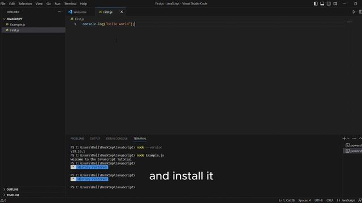Click the last terminal prompt line
Screen dimensions: 362x203
coord(103,187)
